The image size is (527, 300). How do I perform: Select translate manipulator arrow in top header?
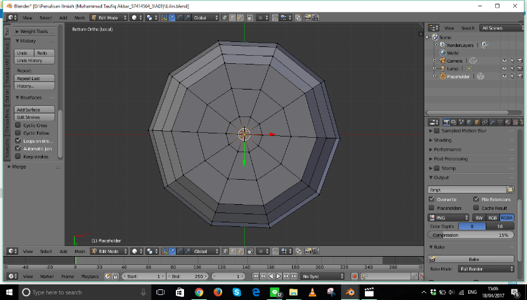click(171, 18)
